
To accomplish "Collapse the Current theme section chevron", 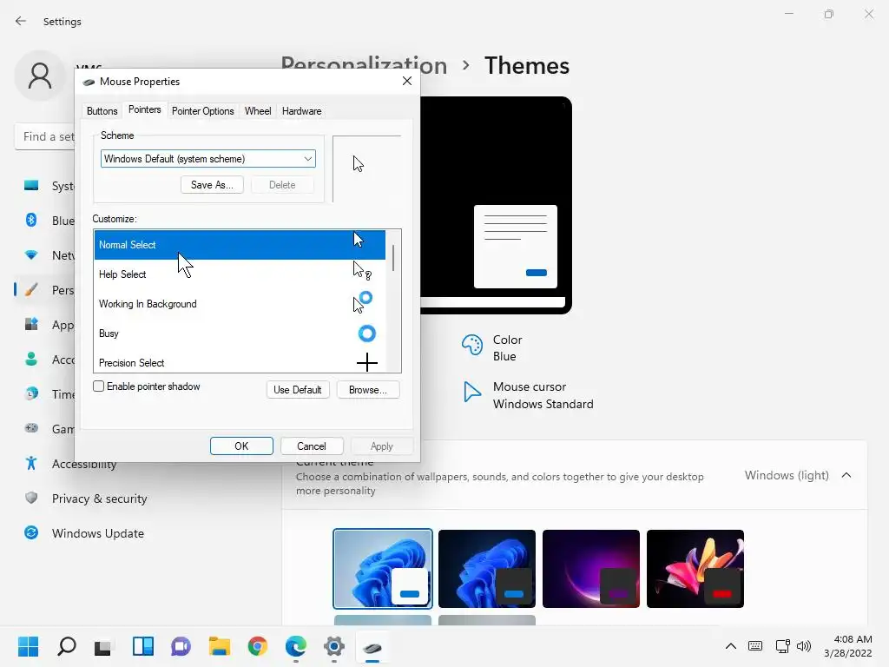I will 846,475.
